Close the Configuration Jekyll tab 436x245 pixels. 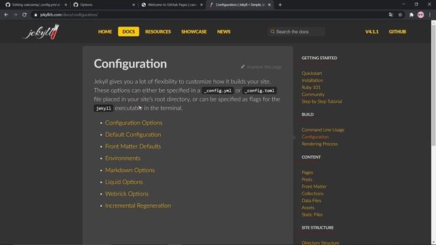[x=269, y=5]
